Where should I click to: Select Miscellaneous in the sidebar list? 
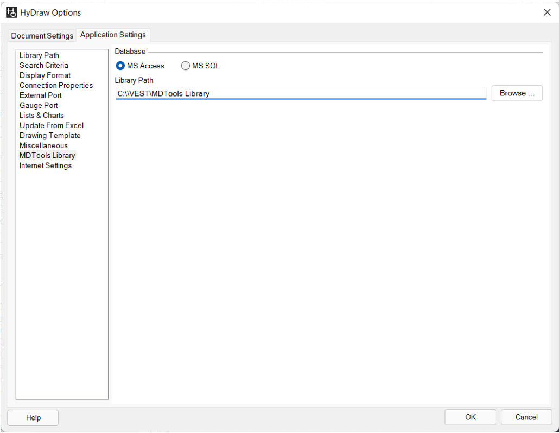43,145
